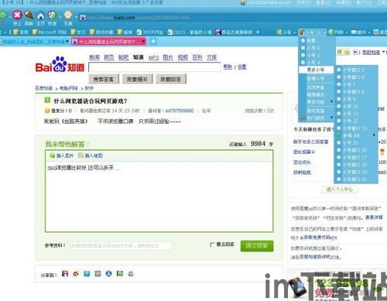The image size is (387, 301).
Task: Expand the checked 小号 14 submenu arrow
Action: coord(374,135)
